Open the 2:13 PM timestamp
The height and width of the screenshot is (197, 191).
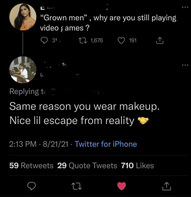coord(23,144)
